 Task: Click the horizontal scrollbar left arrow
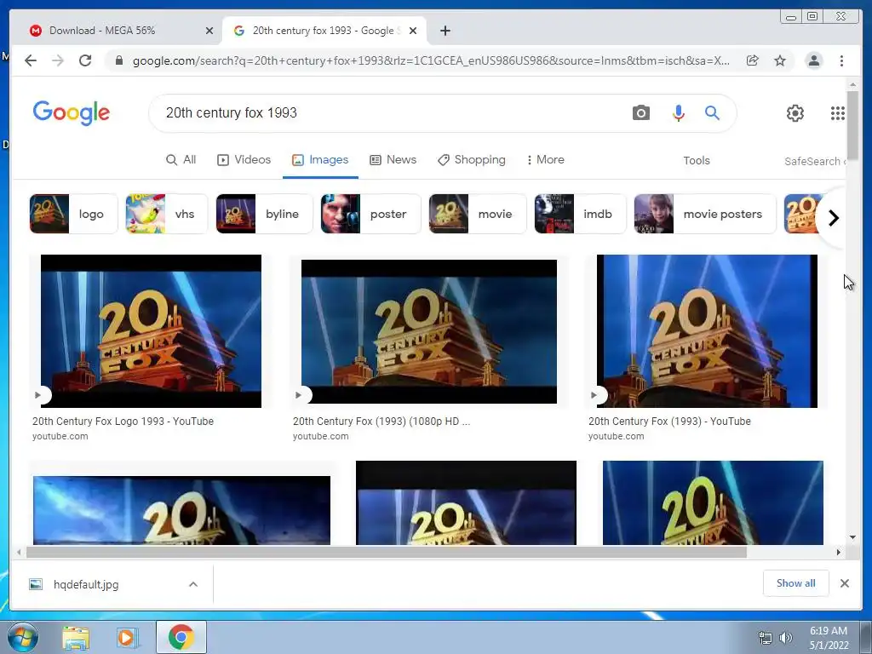click(x=19, y=552)
